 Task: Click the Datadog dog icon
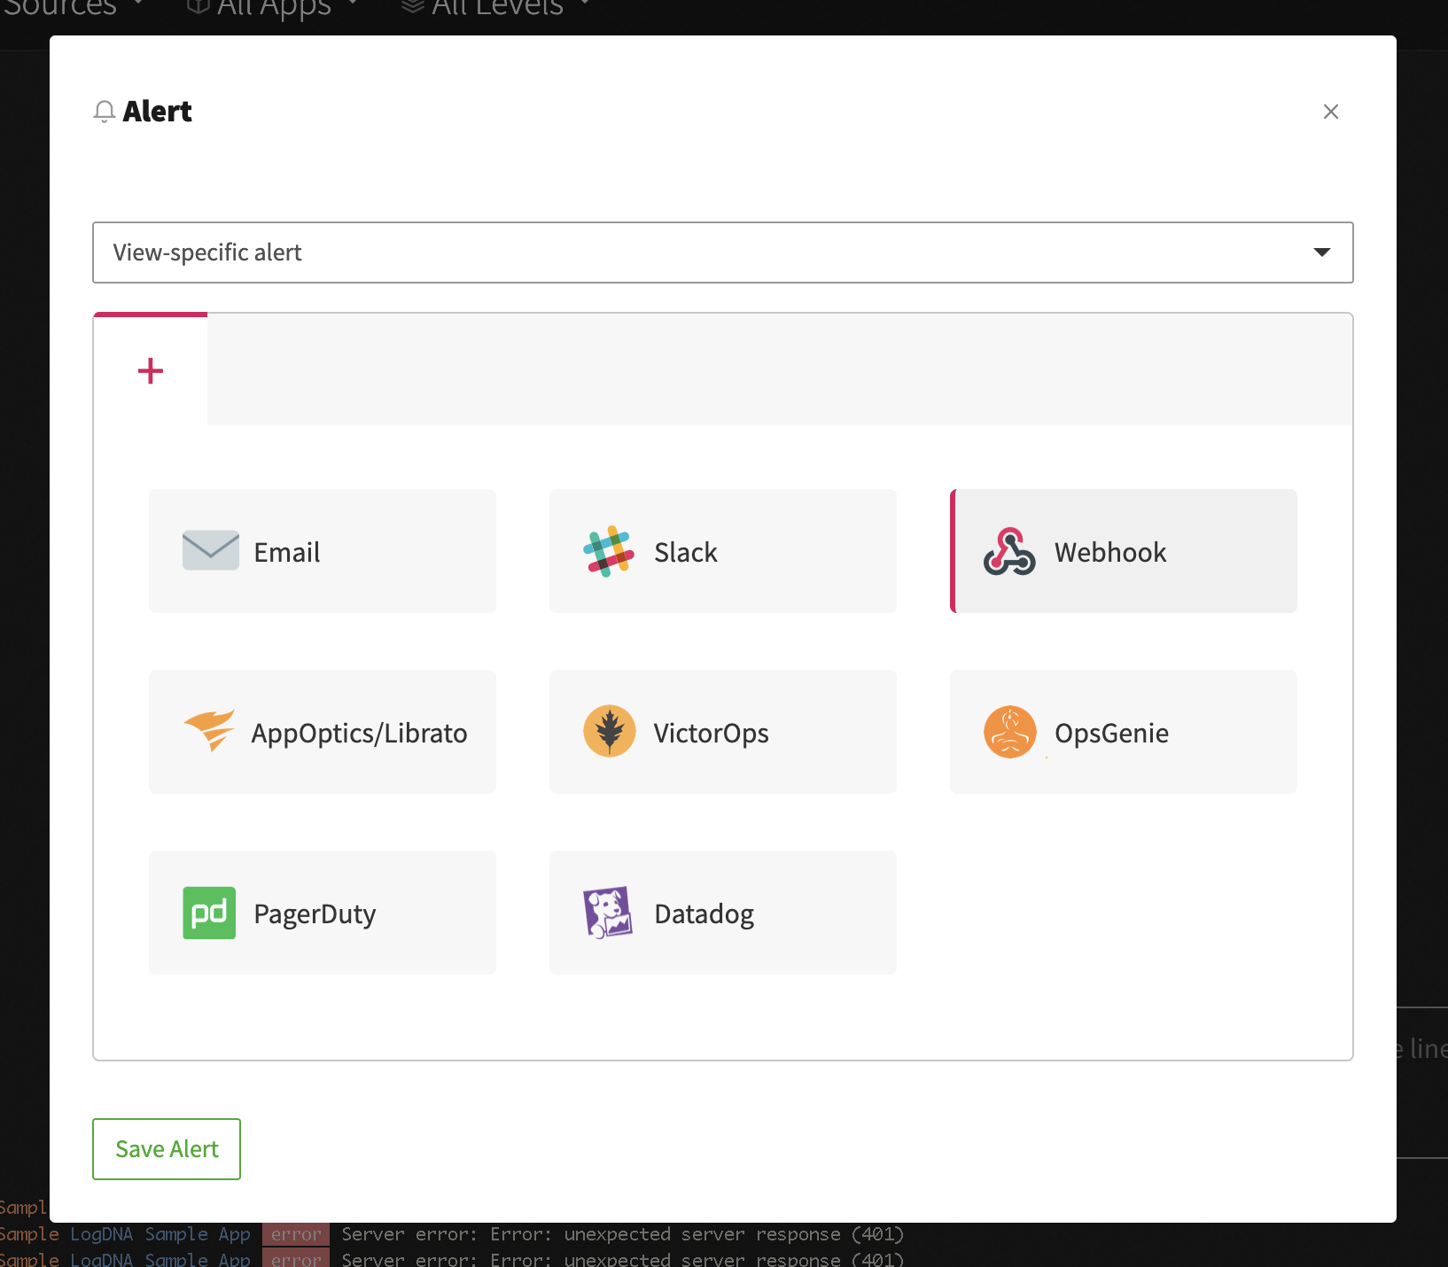(x=608, y=913)
